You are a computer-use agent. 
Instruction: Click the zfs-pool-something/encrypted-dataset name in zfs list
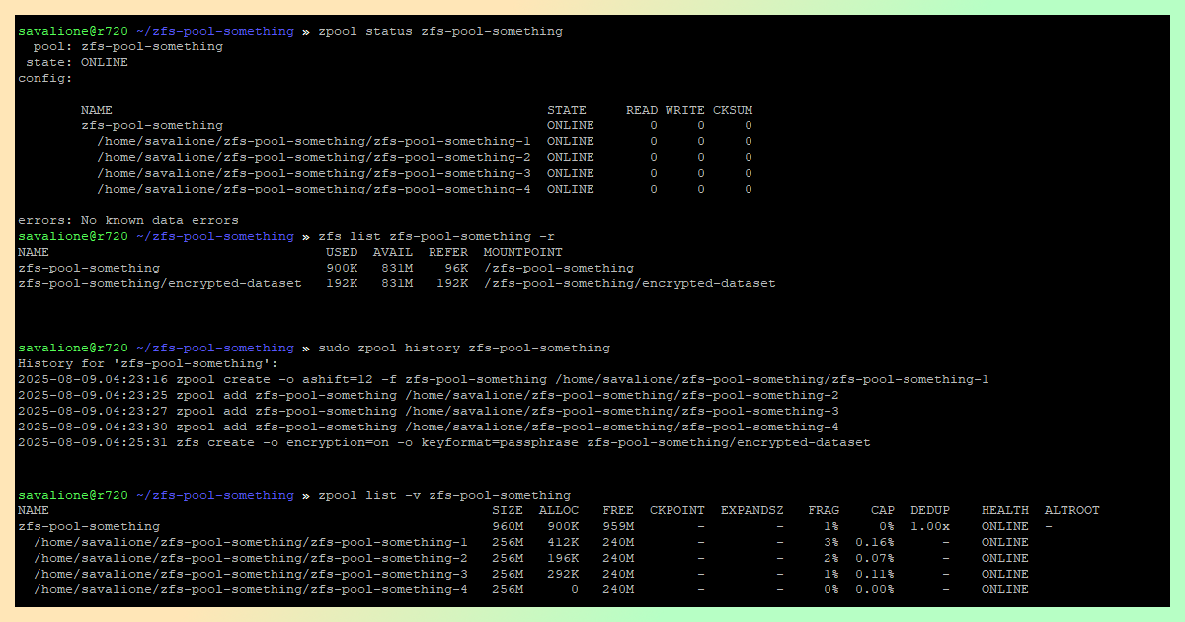tap(160, 283)
